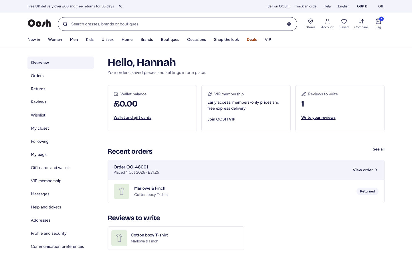This screenshot has height=257, width=412.
Task: Open the Compare icon
Action: coord(361,24)
